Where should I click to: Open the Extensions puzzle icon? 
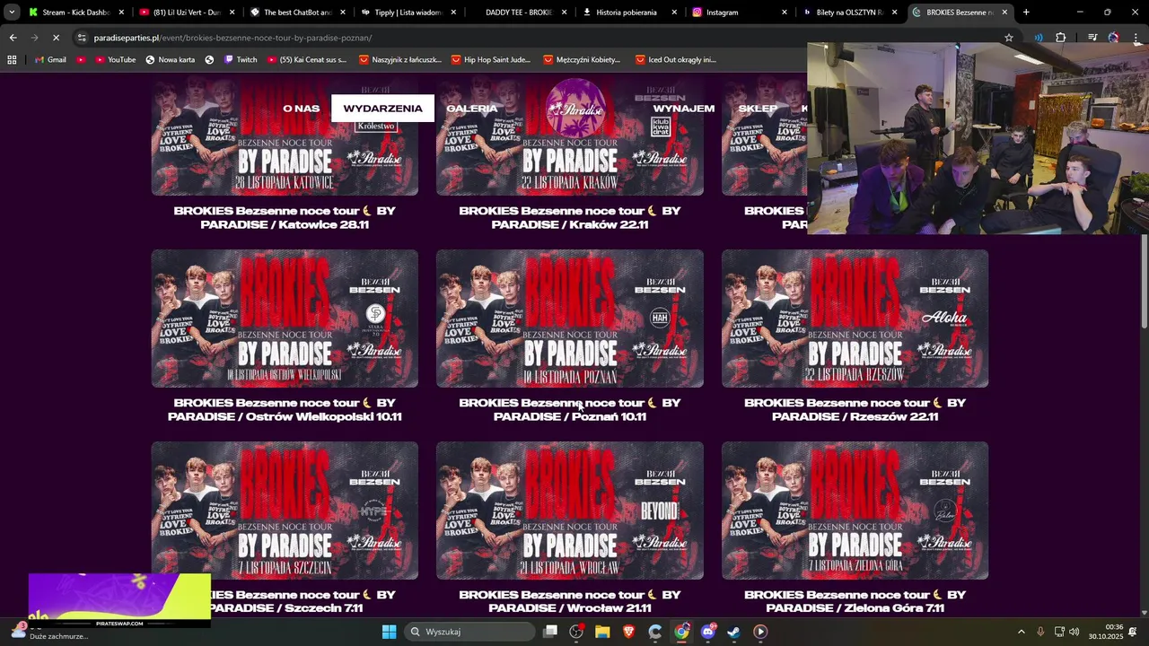[x=1061, y=38]
